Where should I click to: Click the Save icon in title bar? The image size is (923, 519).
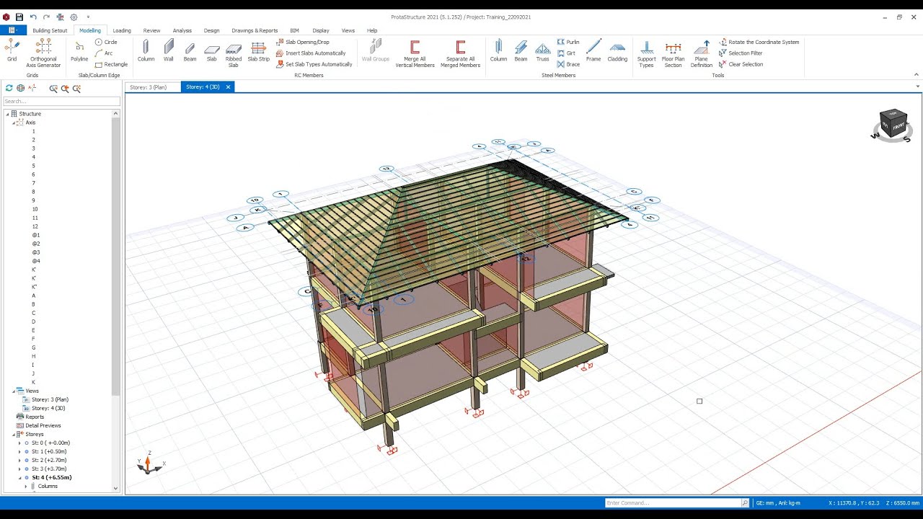tap(19, 17)
